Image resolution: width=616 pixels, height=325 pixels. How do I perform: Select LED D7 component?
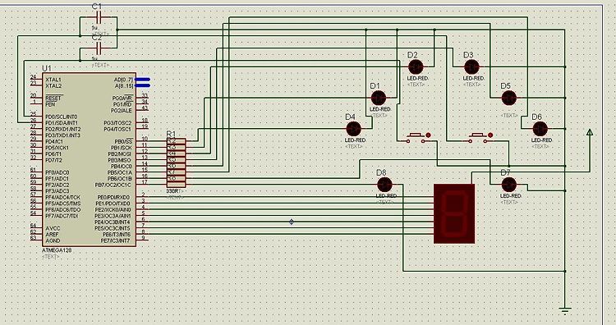pos(508,185)
